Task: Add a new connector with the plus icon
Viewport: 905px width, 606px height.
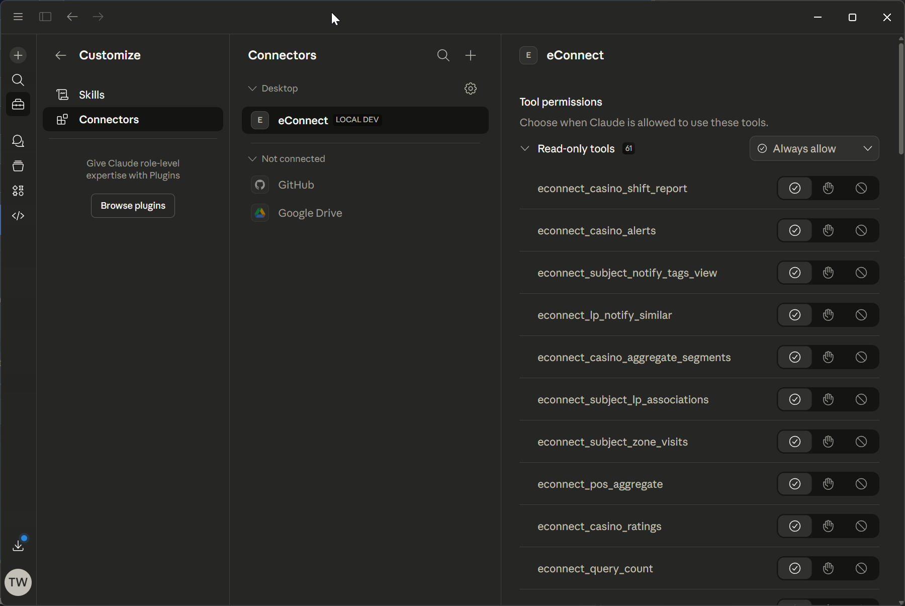Action: click(471, 55)
